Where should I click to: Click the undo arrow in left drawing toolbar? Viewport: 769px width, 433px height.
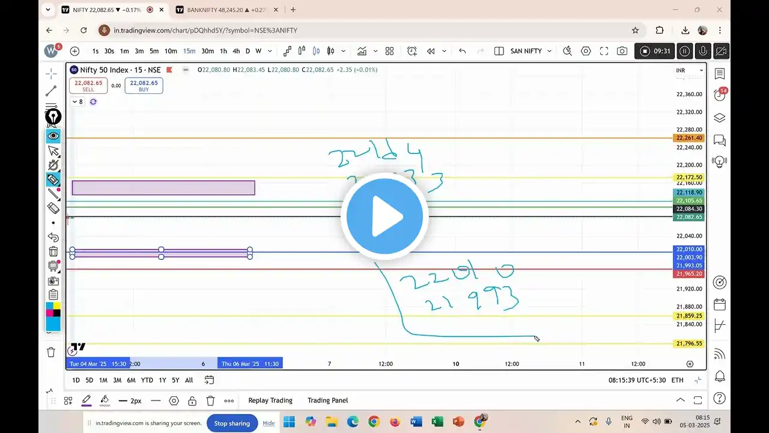[x=53, y=237]
